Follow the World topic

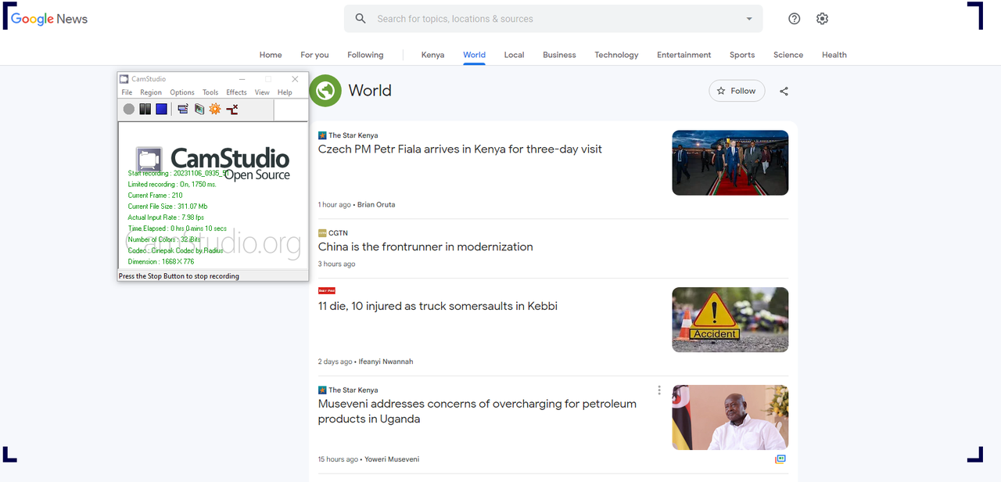pos(737,91)
